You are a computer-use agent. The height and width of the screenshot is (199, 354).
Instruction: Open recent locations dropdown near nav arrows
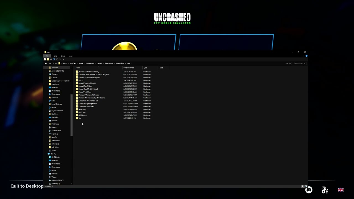(x=53, y=63)
